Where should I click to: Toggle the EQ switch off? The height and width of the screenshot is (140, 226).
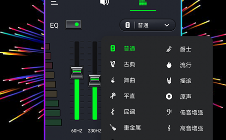pos(74,25)
